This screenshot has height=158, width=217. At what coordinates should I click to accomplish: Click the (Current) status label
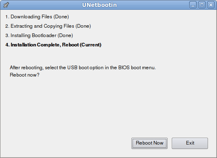point(91,45)
